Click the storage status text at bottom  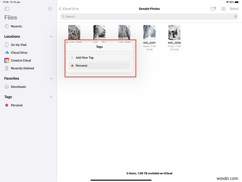tap(149, 173)
